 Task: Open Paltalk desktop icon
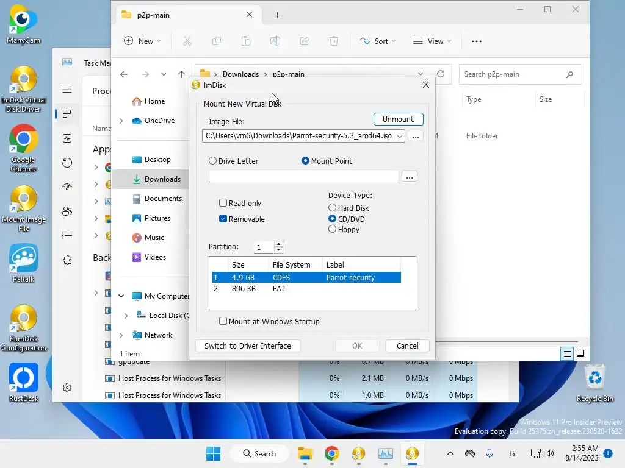point(23,263)
